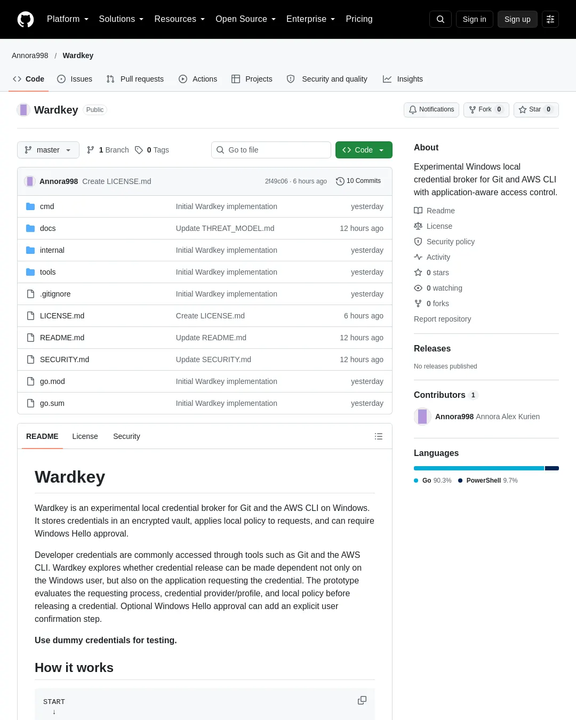Image resolution: width=576 pixels, height=720 pixels.
Task: Open the search magnifier button
Action: pos(441,19)
